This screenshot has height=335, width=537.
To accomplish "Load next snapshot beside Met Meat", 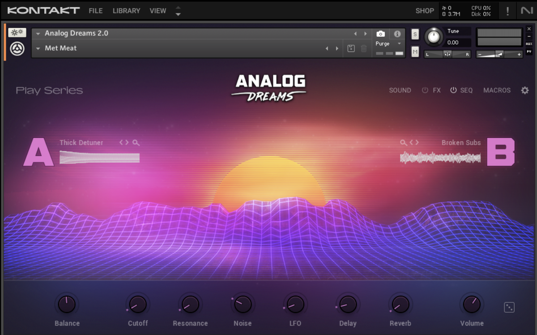I will [337, 48].
